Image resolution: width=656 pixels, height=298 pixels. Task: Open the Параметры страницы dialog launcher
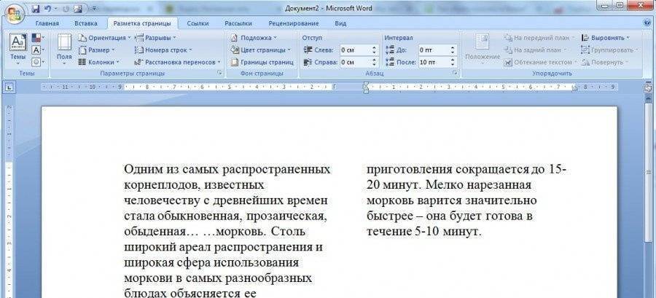pyautogui.click(x=219, y=74)
